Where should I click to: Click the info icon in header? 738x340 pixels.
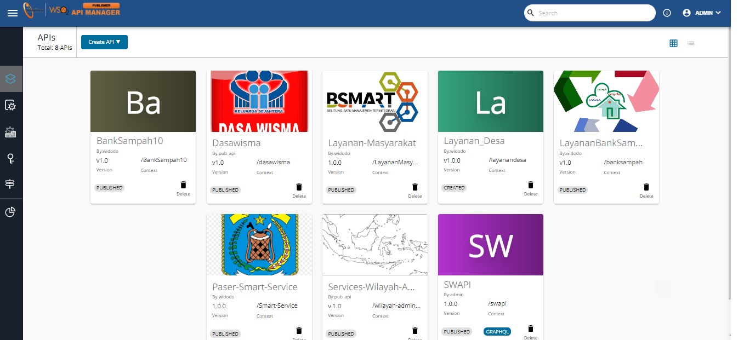pos(667,13)
